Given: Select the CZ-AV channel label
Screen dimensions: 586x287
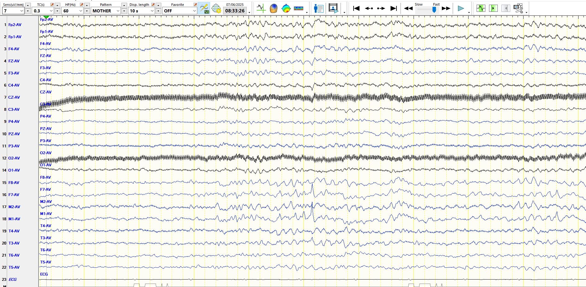Looking at the screenshot, I should pos(14,97).
